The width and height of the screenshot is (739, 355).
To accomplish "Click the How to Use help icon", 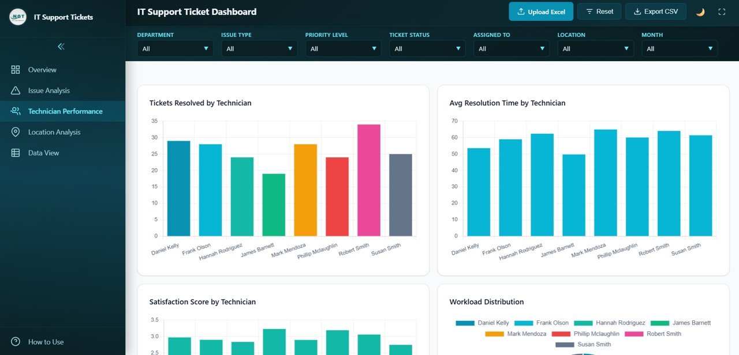I will tap(16, 342).
